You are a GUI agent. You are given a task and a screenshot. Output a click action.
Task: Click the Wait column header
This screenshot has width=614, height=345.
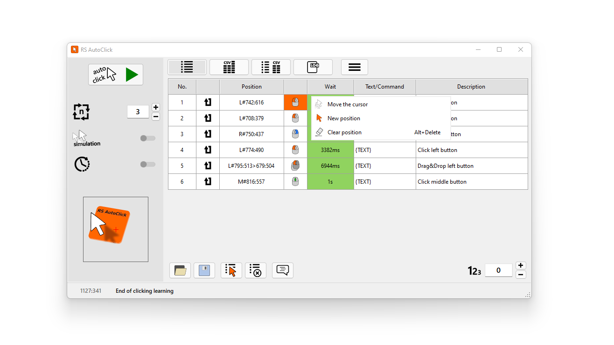(330, 87)
